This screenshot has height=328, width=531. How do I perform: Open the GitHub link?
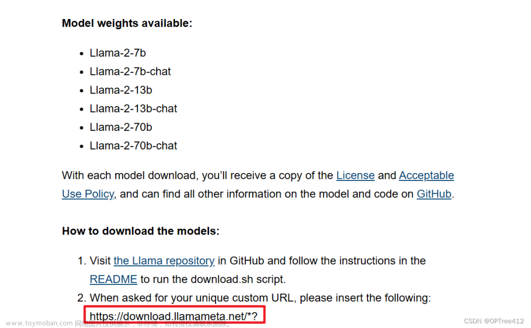click(x=434, y=194)
